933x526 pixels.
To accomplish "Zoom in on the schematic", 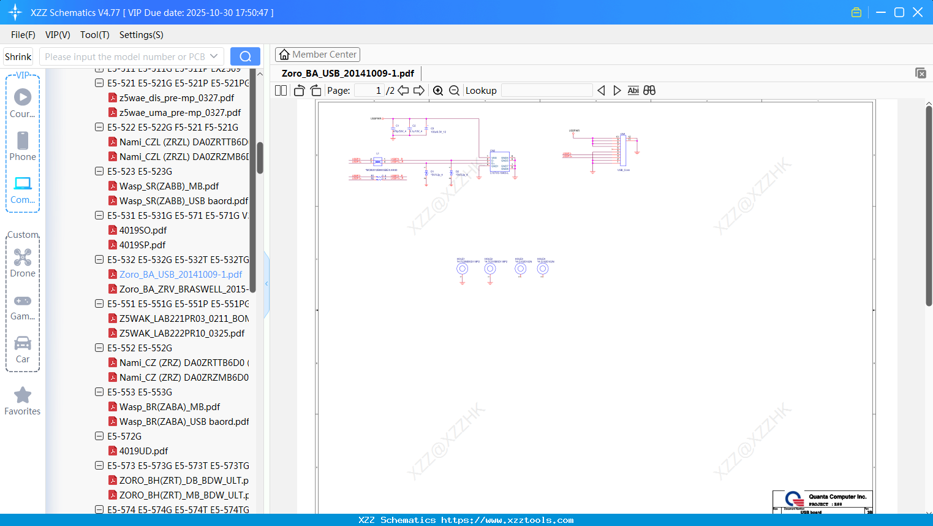I will 438,91.
